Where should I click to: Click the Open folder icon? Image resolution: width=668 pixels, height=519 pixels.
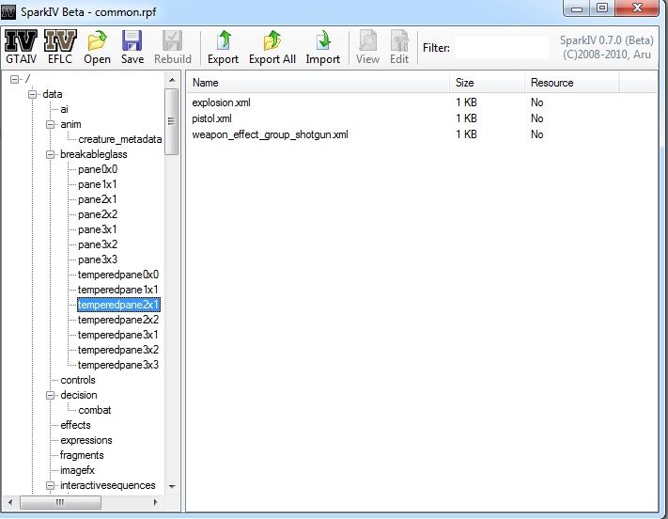pos(97,47)
